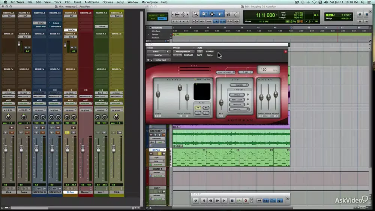Open the Window menu
375x211 pixels.
coord(133,2)
